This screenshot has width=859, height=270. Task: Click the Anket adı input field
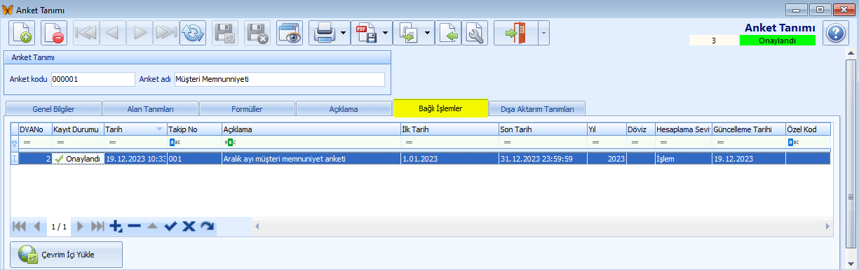pos(279,79)
